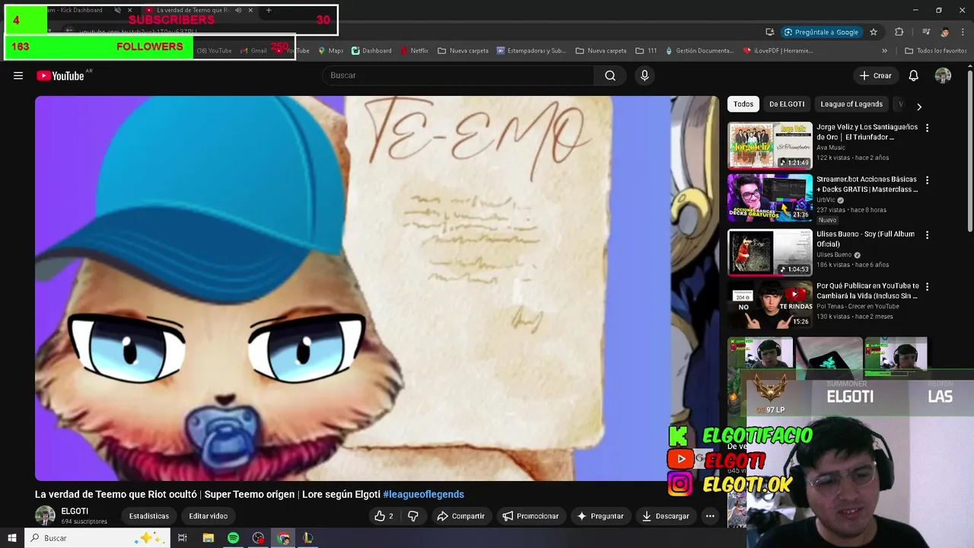Open Estampadoras y Sub... bookmark folder
The width and height of the screenshot is (974, 548).
(531, 51)
